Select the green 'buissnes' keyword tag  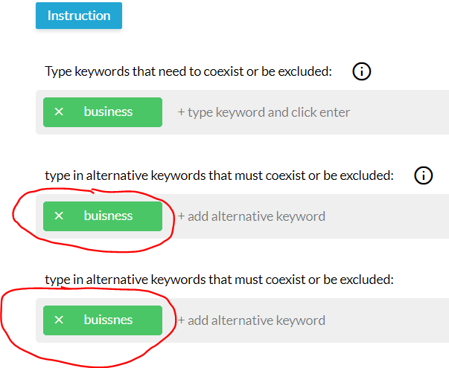tap(103, 320)
